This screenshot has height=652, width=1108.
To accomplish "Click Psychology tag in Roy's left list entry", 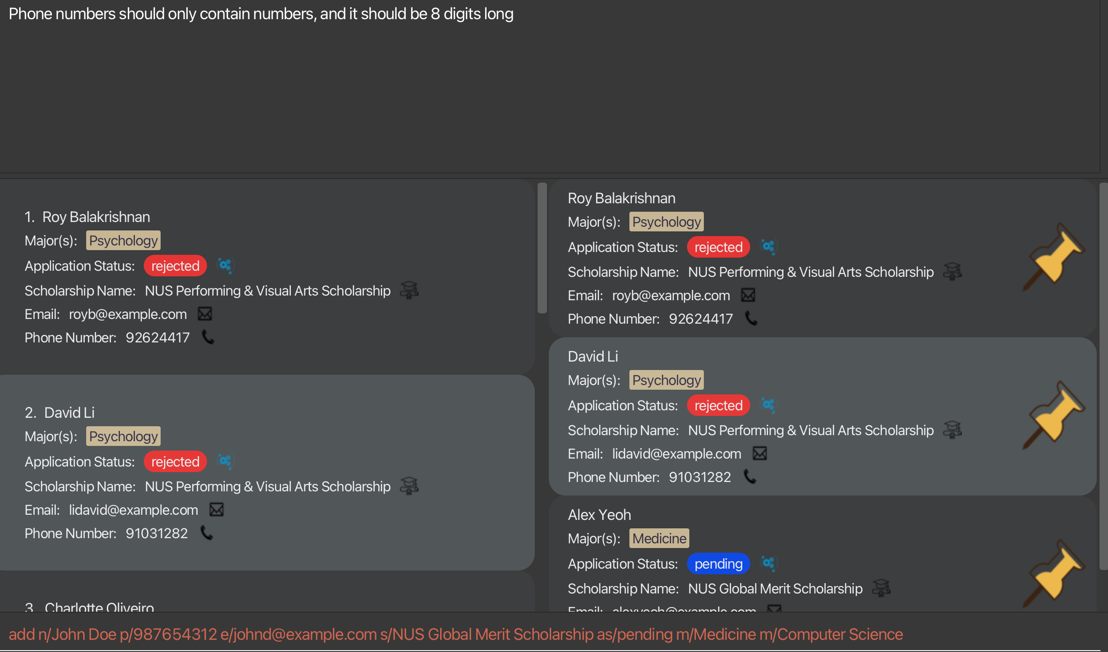I will 123,241.
